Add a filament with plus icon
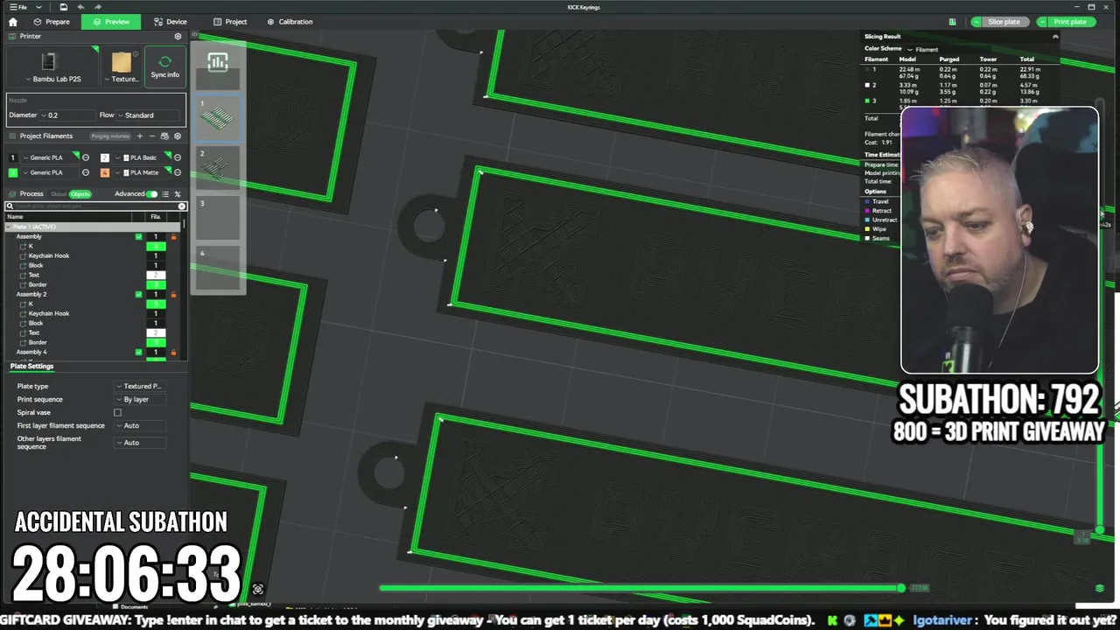 [140, 136]
